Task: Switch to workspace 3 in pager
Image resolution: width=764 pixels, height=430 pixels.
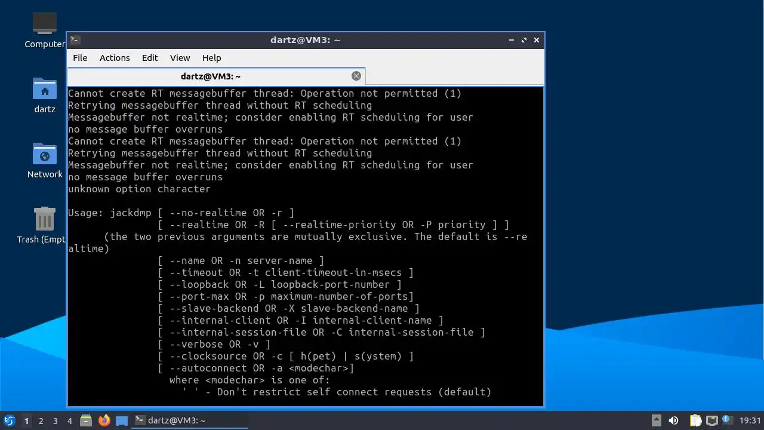Action: pos(55,421)
